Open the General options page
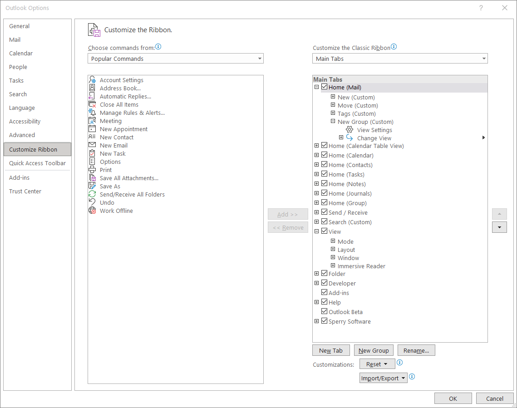Viewport: 517px width, 408px height. (x=37, y=26)
